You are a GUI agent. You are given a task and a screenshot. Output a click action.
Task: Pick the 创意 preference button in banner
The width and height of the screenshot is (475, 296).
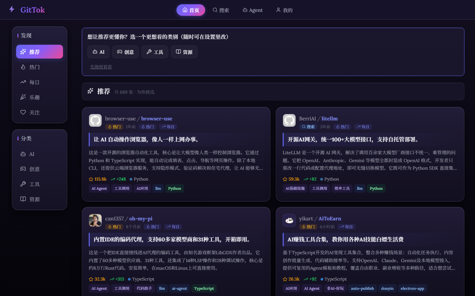125,52
